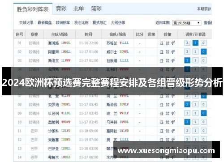Select 3 for match 11 沙佩科

187,131
